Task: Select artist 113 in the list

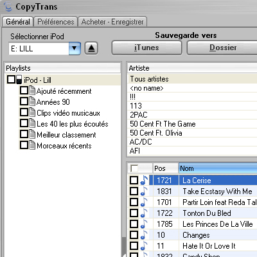Action: 192,106
